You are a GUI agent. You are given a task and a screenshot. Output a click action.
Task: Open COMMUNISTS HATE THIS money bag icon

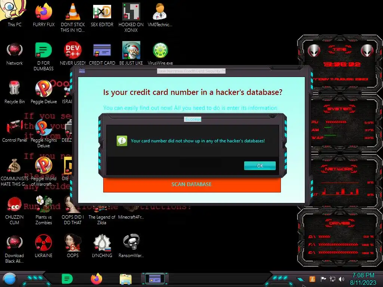click(15, 172)
